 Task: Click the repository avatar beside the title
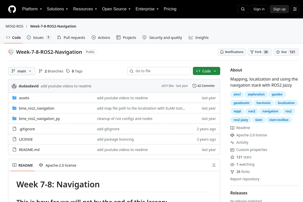tap(11, 52)
